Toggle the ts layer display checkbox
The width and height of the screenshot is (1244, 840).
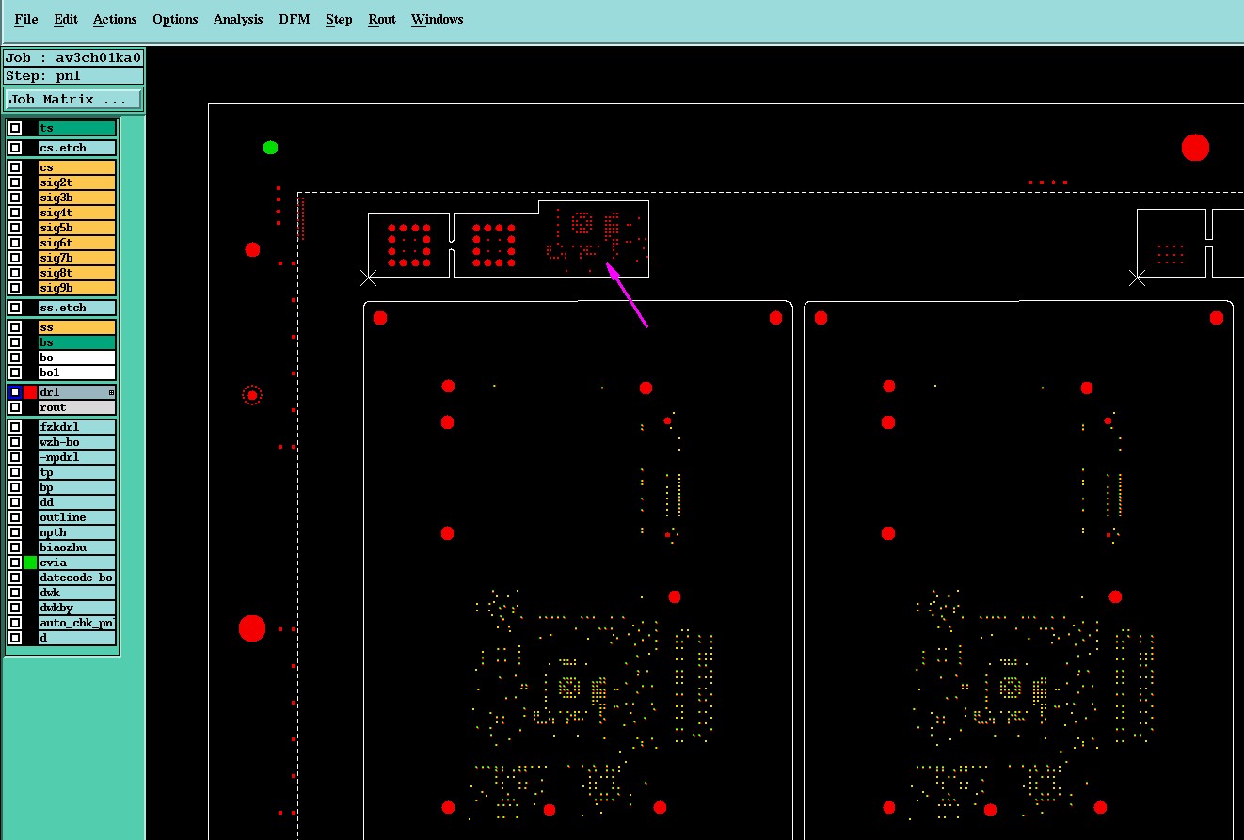pyautogui.click(x=15, y=128)
